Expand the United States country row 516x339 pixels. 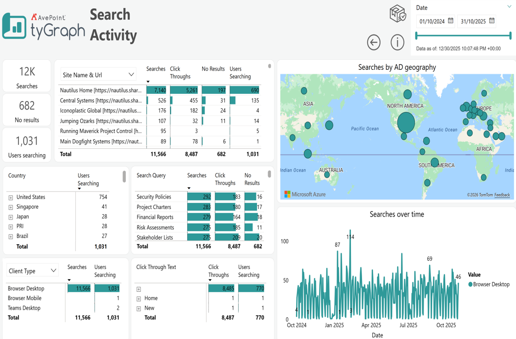[11, 197]
